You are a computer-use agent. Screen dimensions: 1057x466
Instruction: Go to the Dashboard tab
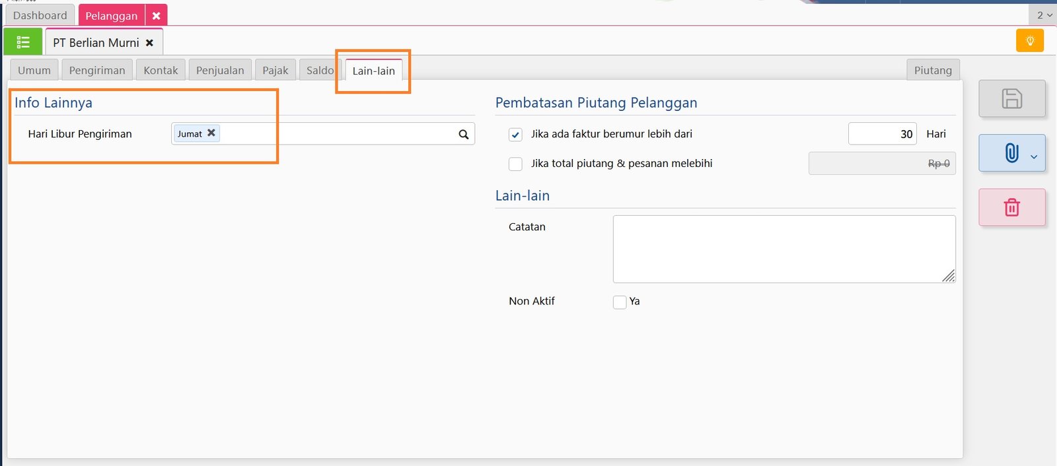tap(40, 15)
